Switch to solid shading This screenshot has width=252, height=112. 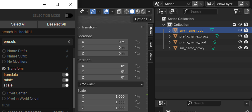132,11
